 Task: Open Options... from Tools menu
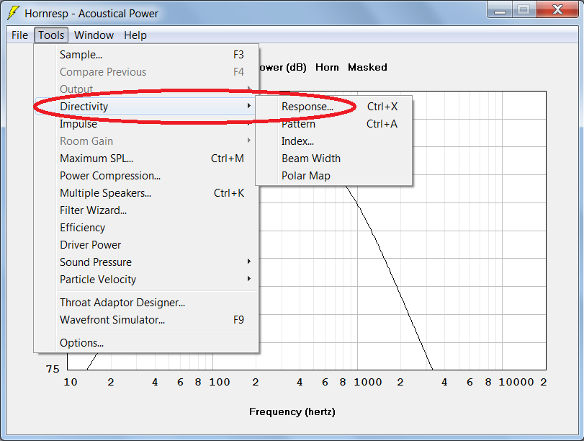pos(147,342)
